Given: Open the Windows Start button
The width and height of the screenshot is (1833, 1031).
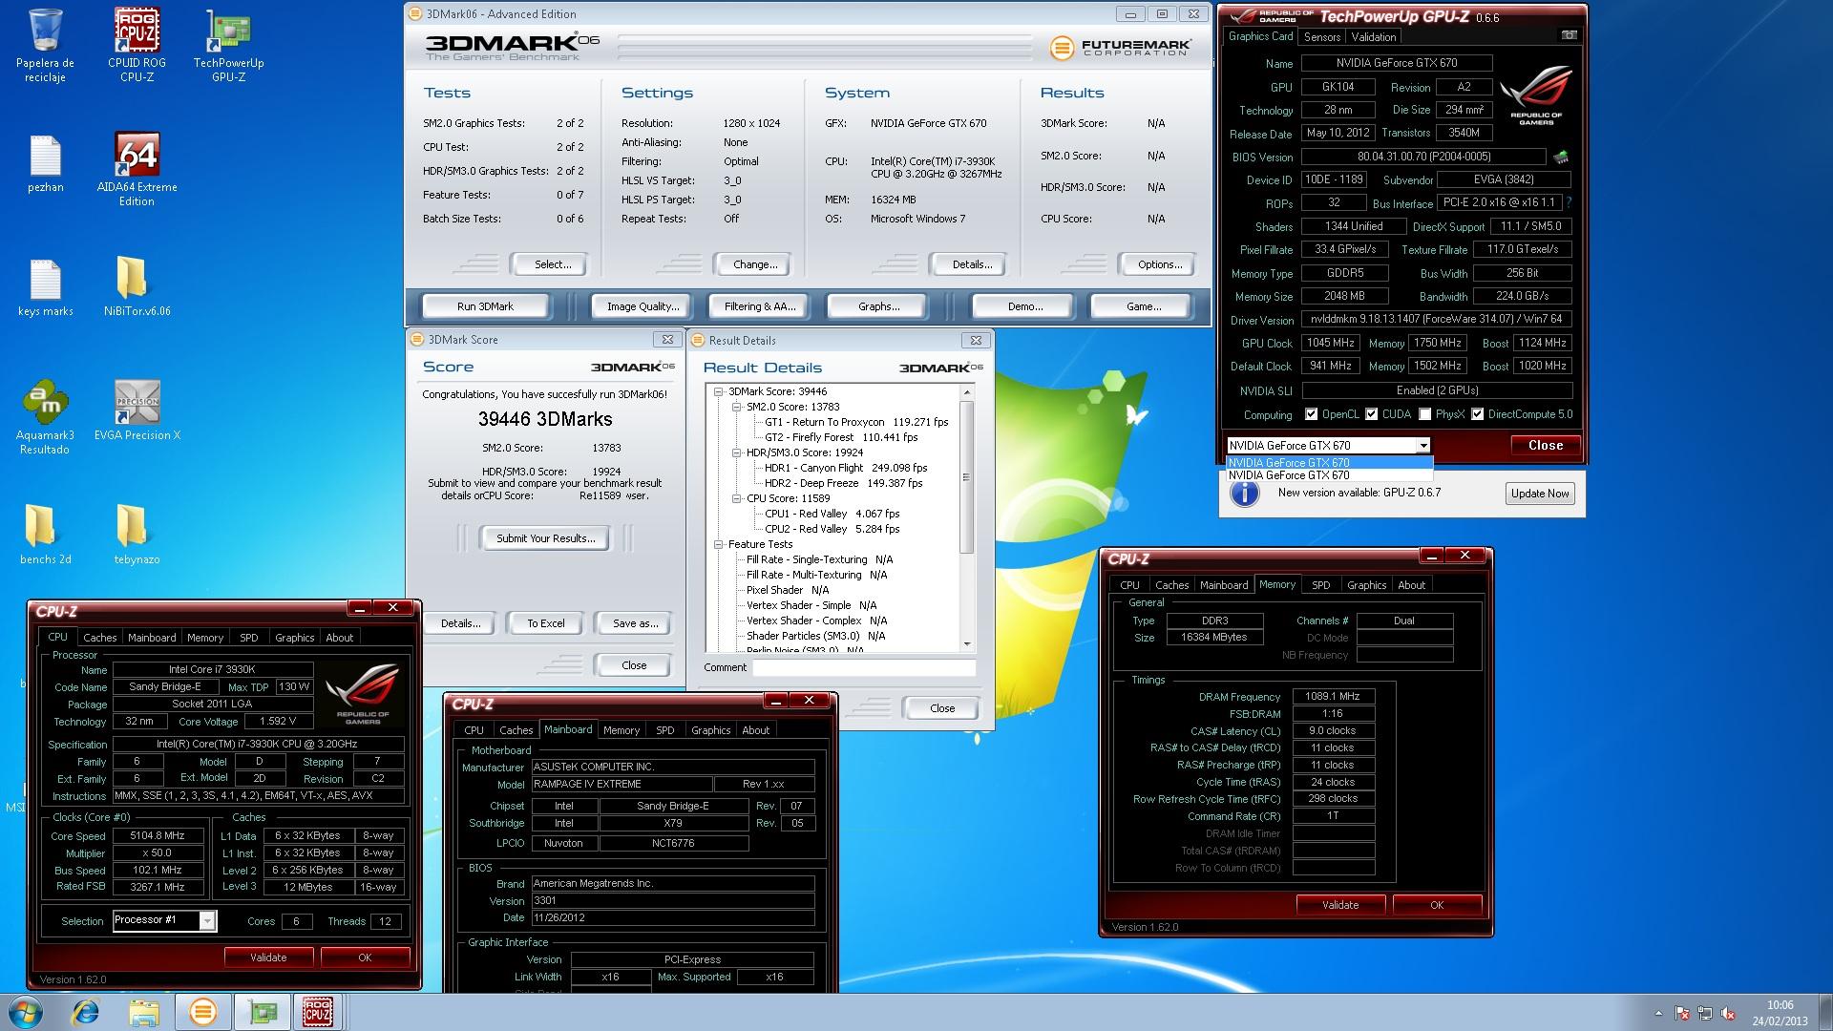Looking at the screenshot, I should pyautogui.click(x=25, y=1012).
